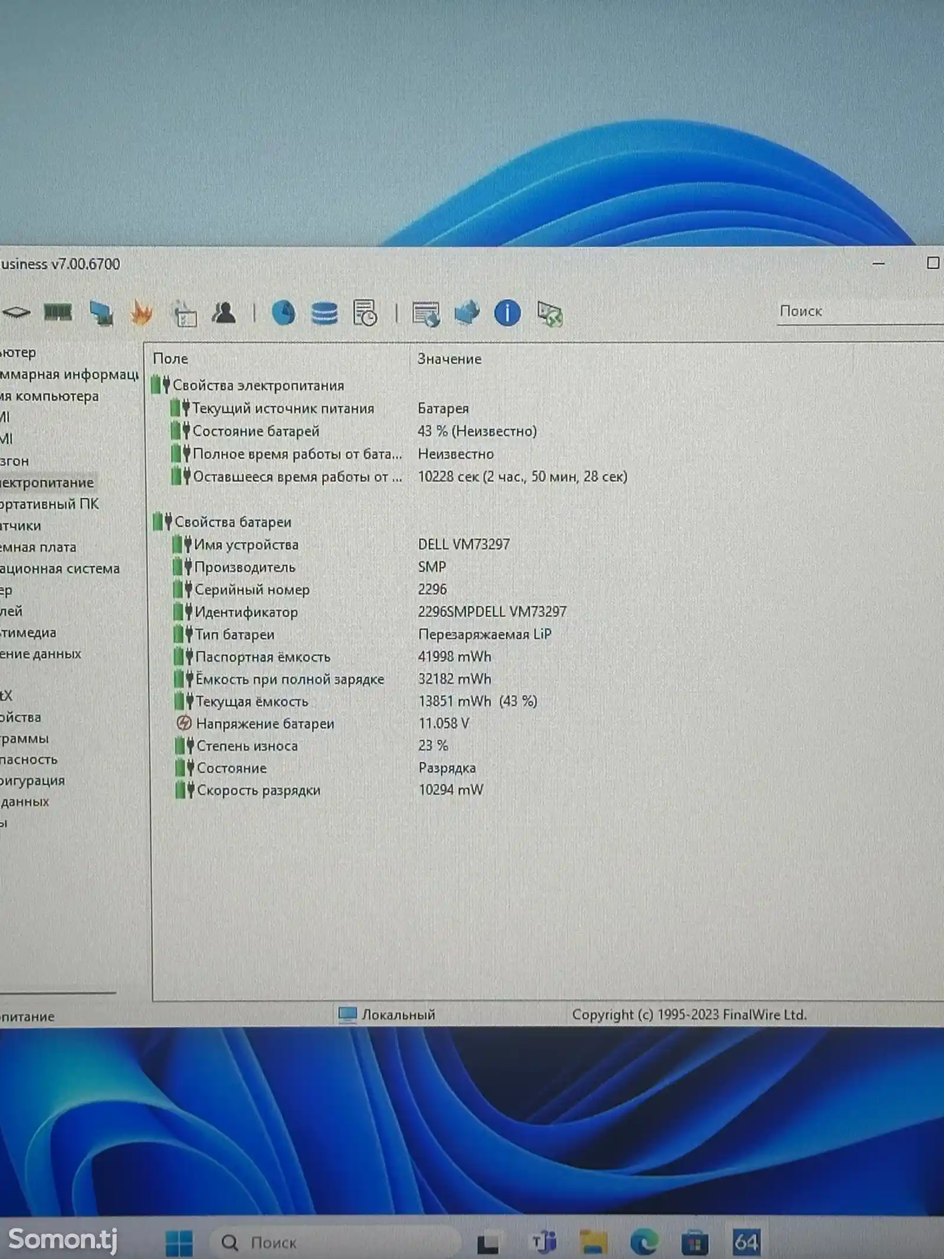Click the blue monitor diagnostics toolbar icon

[x=101, y=313]
